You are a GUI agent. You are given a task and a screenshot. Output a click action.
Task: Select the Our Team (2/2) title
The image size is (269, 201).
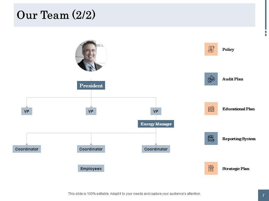[56, 15]
